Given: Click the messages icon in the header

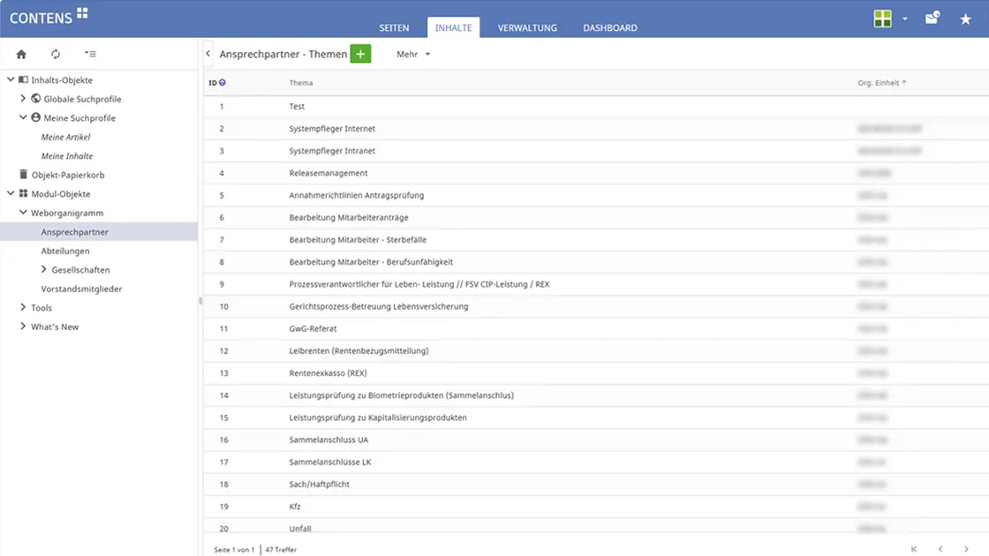Looking at the screenshot, I should [932, 17].
